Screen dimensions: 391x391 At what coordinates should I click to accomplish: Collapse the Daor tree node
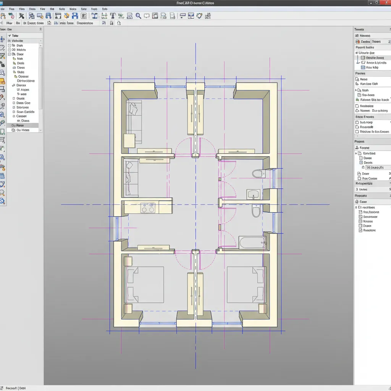tap(10, 54)
